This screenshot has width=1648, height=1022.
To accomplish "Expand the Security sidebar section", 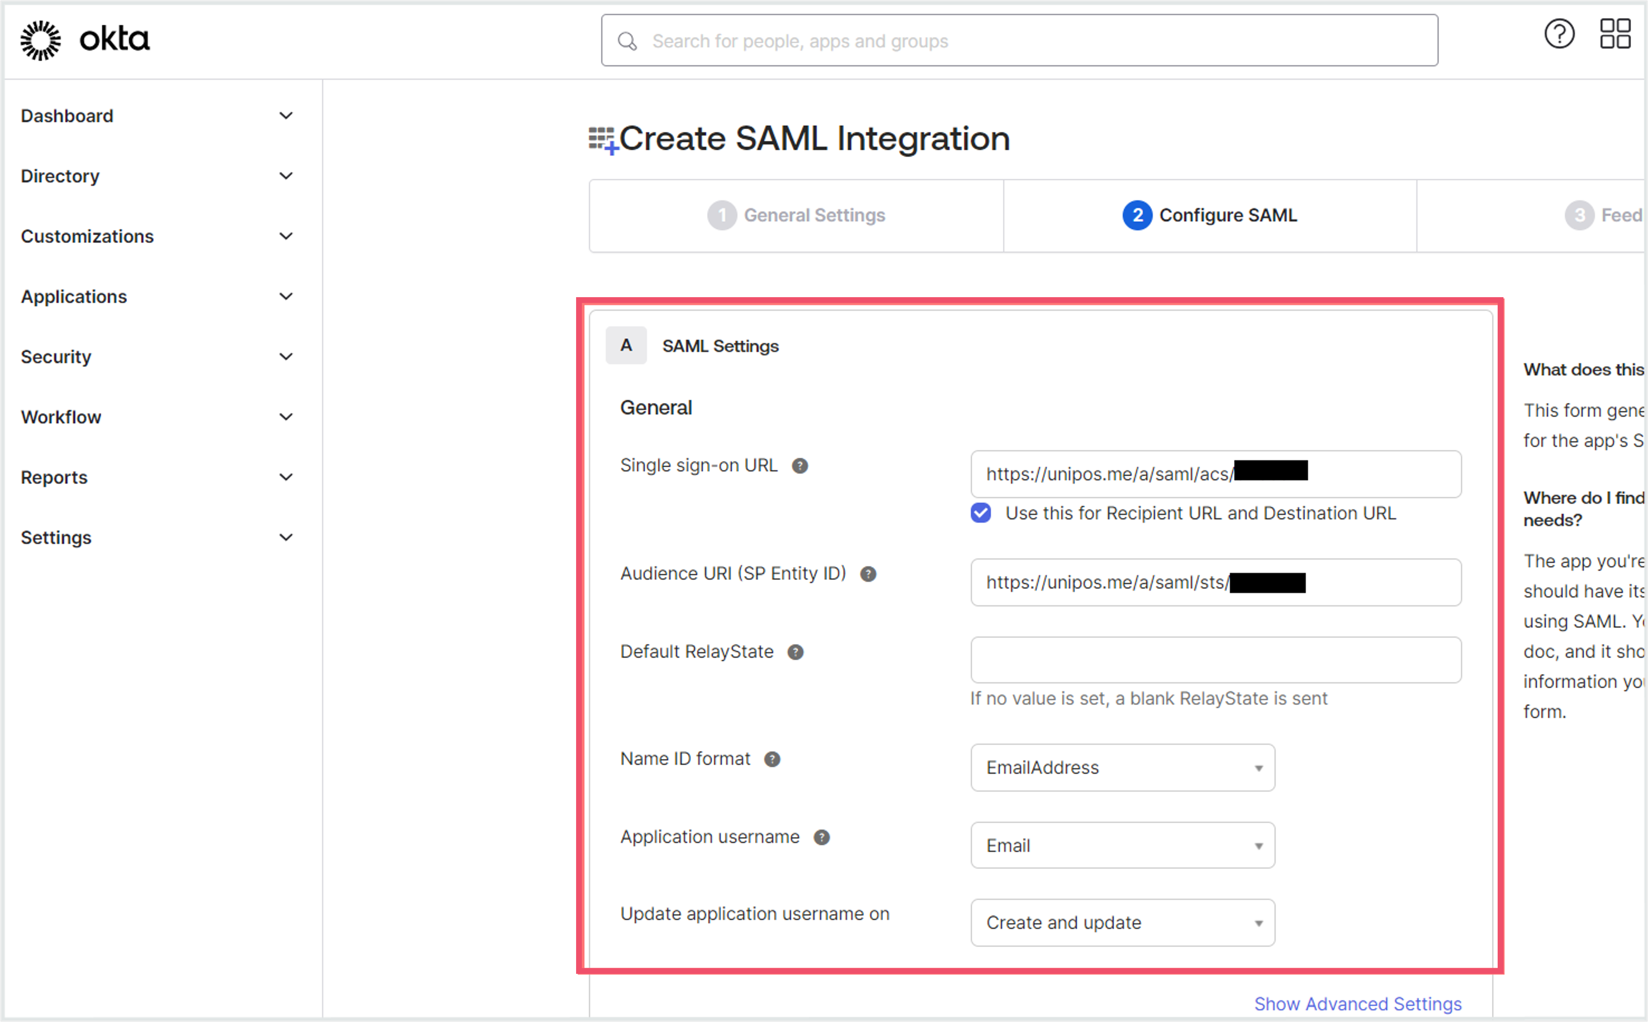I will pyautogui.click(x=157, y=357).
